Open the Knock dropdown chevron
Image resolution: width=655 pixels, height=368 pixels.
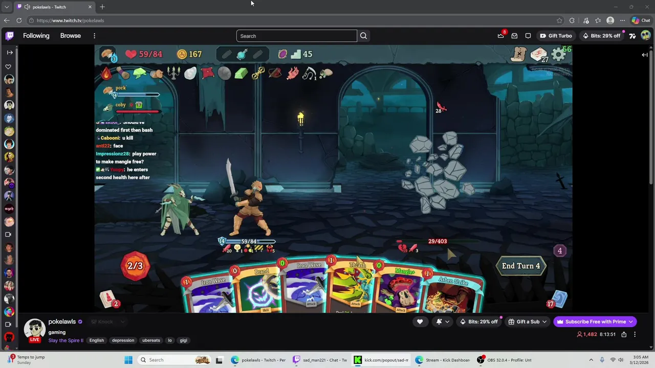coord(123,321)
